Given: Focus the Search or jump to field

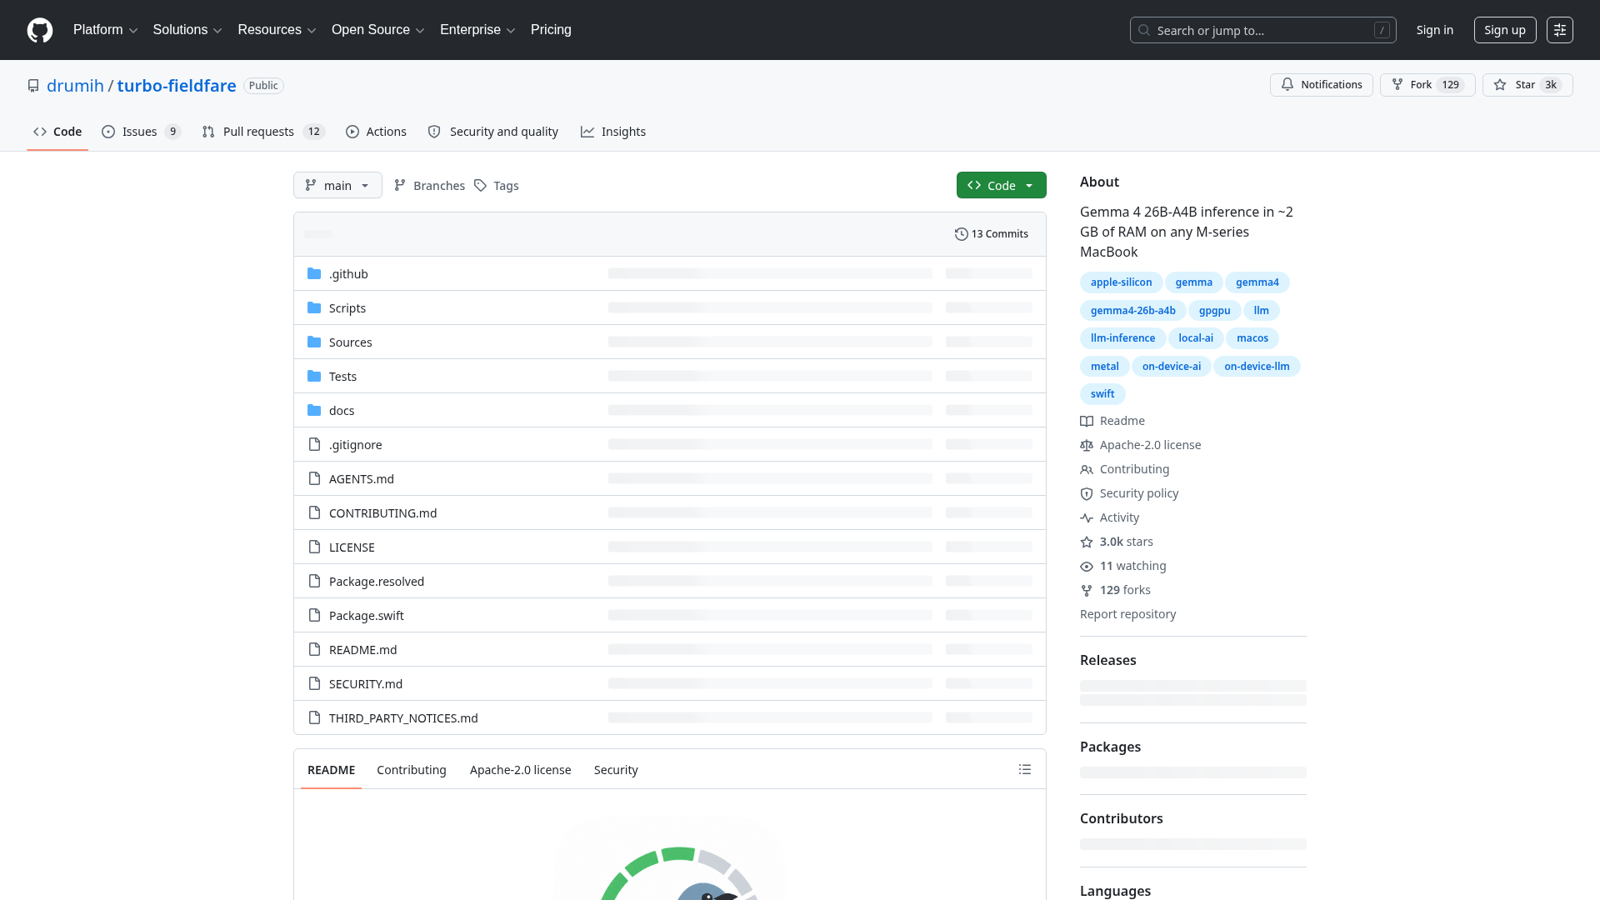Looking at the screenshot, I should (1262, 30).
